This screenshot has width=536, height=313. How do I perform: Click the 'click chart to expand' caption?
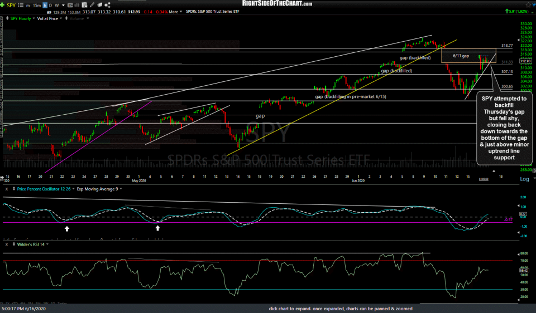(341, 309)
